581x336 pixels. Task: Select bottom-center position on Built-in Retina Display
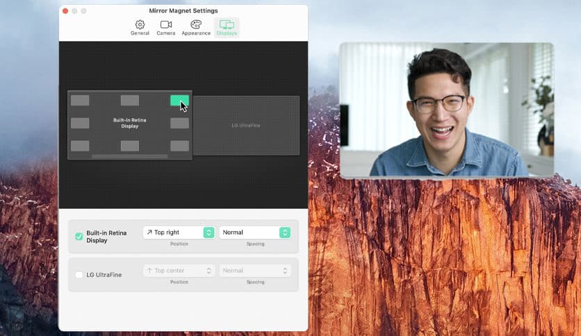coord(130,146)
